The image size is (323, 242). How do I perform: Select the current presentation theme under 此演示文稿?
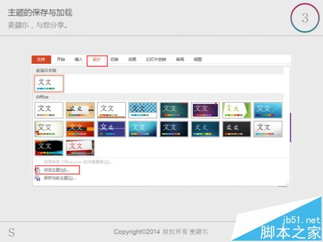coord(49,84)
